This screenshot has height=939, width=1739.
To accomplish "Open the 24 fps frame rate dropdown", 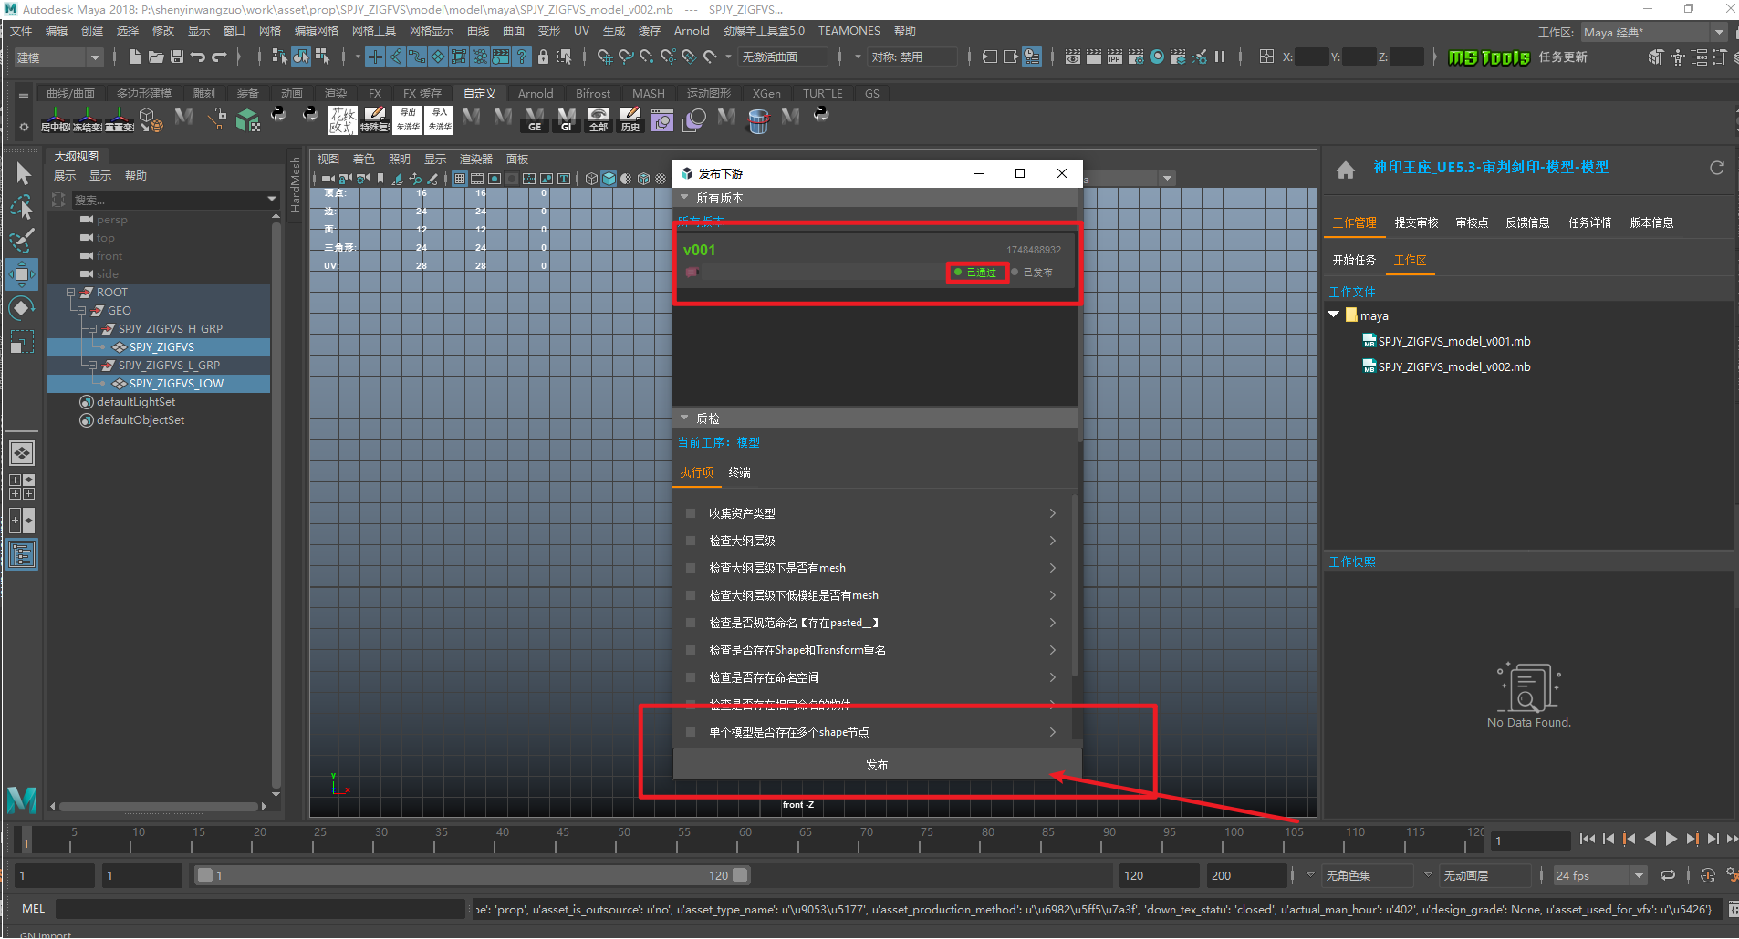I will tap(1639, 875).
